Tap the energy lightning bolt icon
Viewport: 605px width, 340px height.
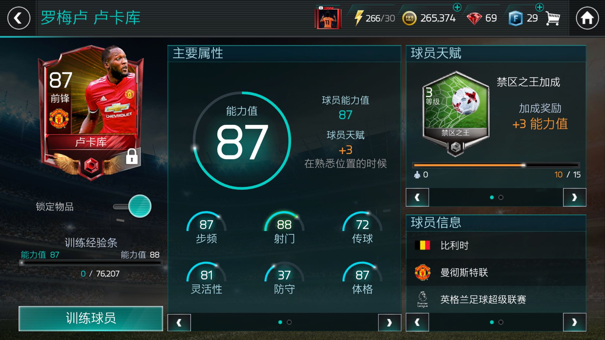[358, 18]
